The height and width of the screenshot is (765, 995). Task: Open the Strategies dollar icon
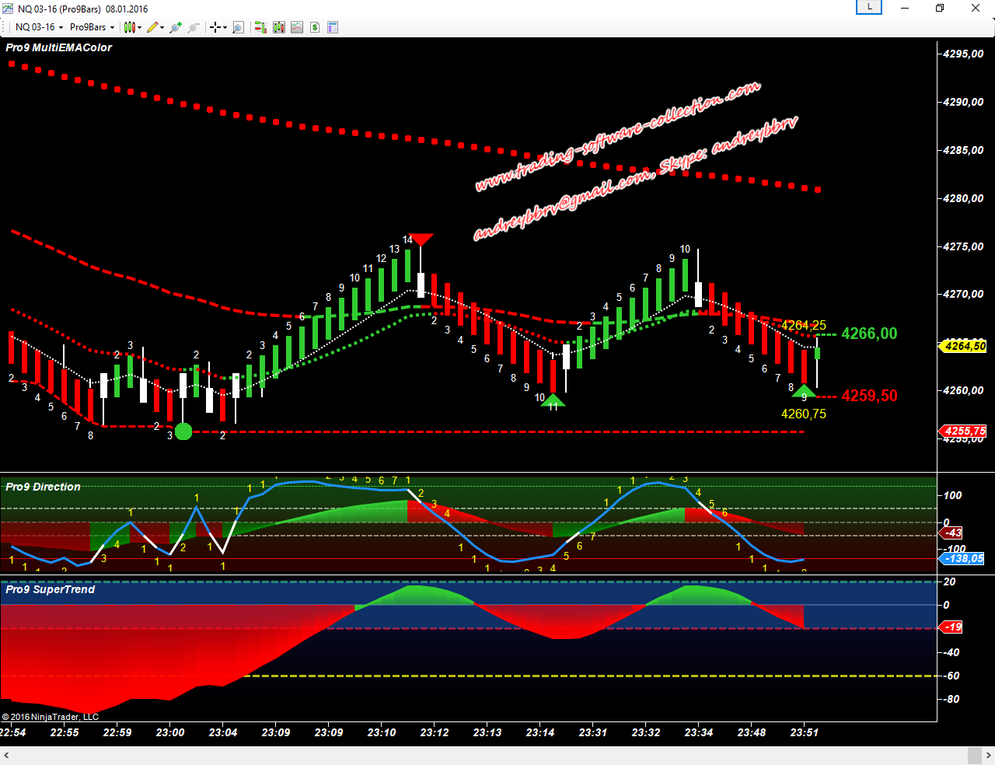(x=315, y=27)
